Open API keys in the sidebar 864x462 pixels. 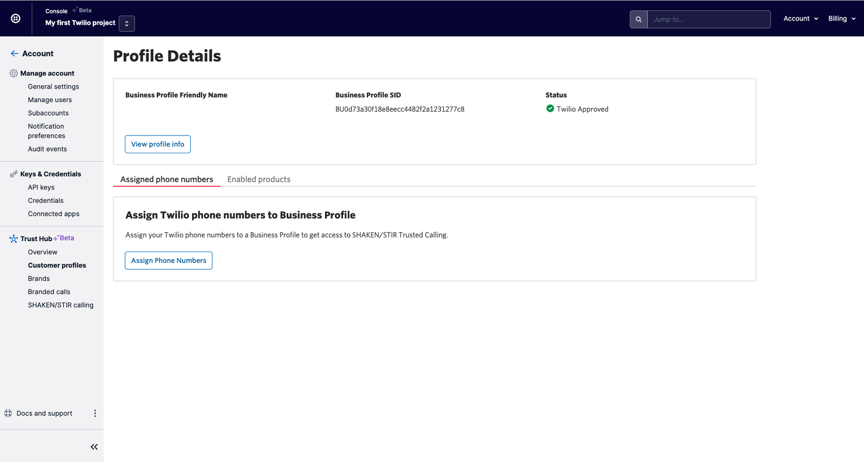pos(41,187)
